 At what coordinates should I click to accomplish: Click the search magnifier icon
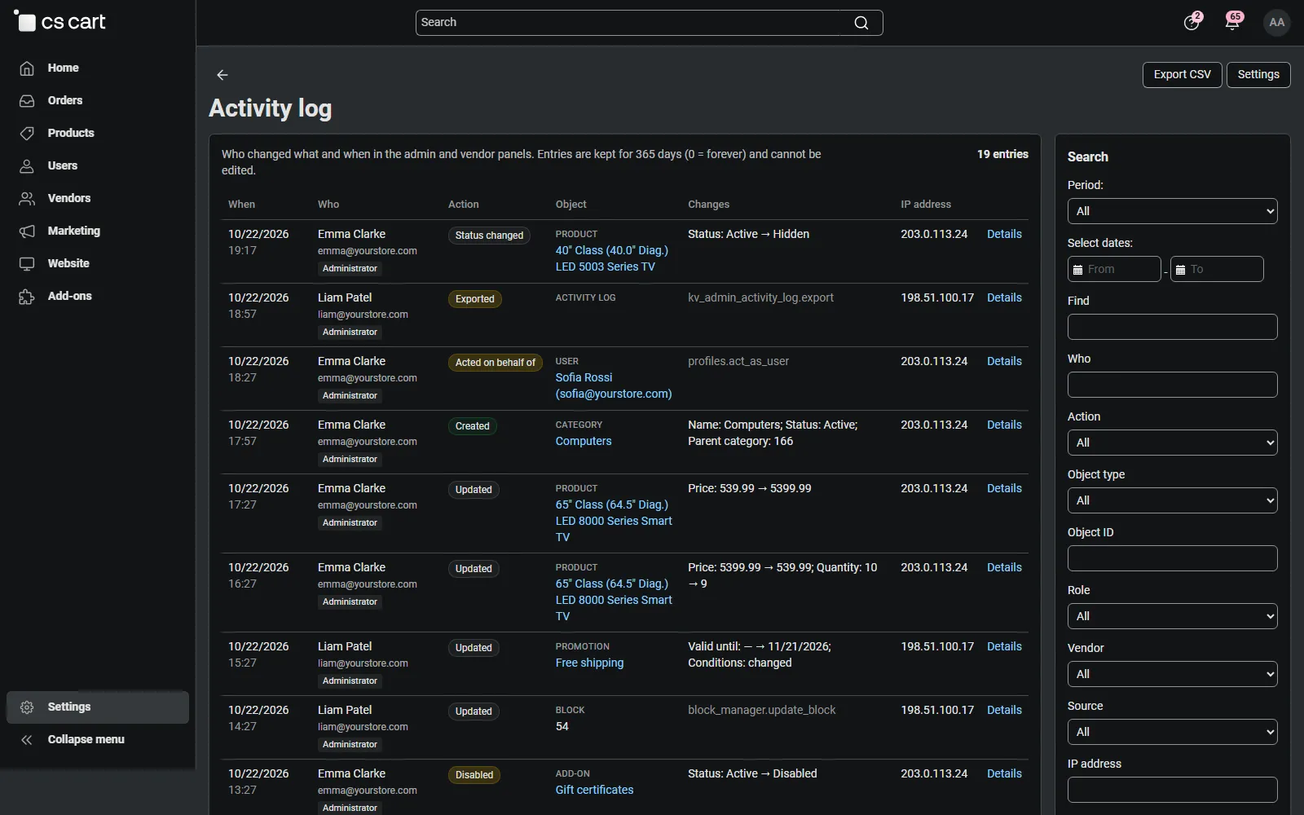[861, 23]
